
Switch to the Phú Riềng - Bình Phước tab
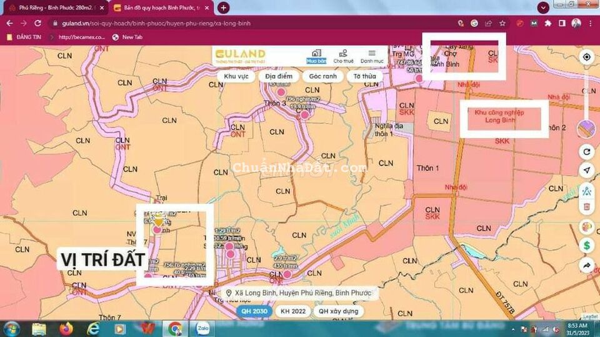pos(56,8)
